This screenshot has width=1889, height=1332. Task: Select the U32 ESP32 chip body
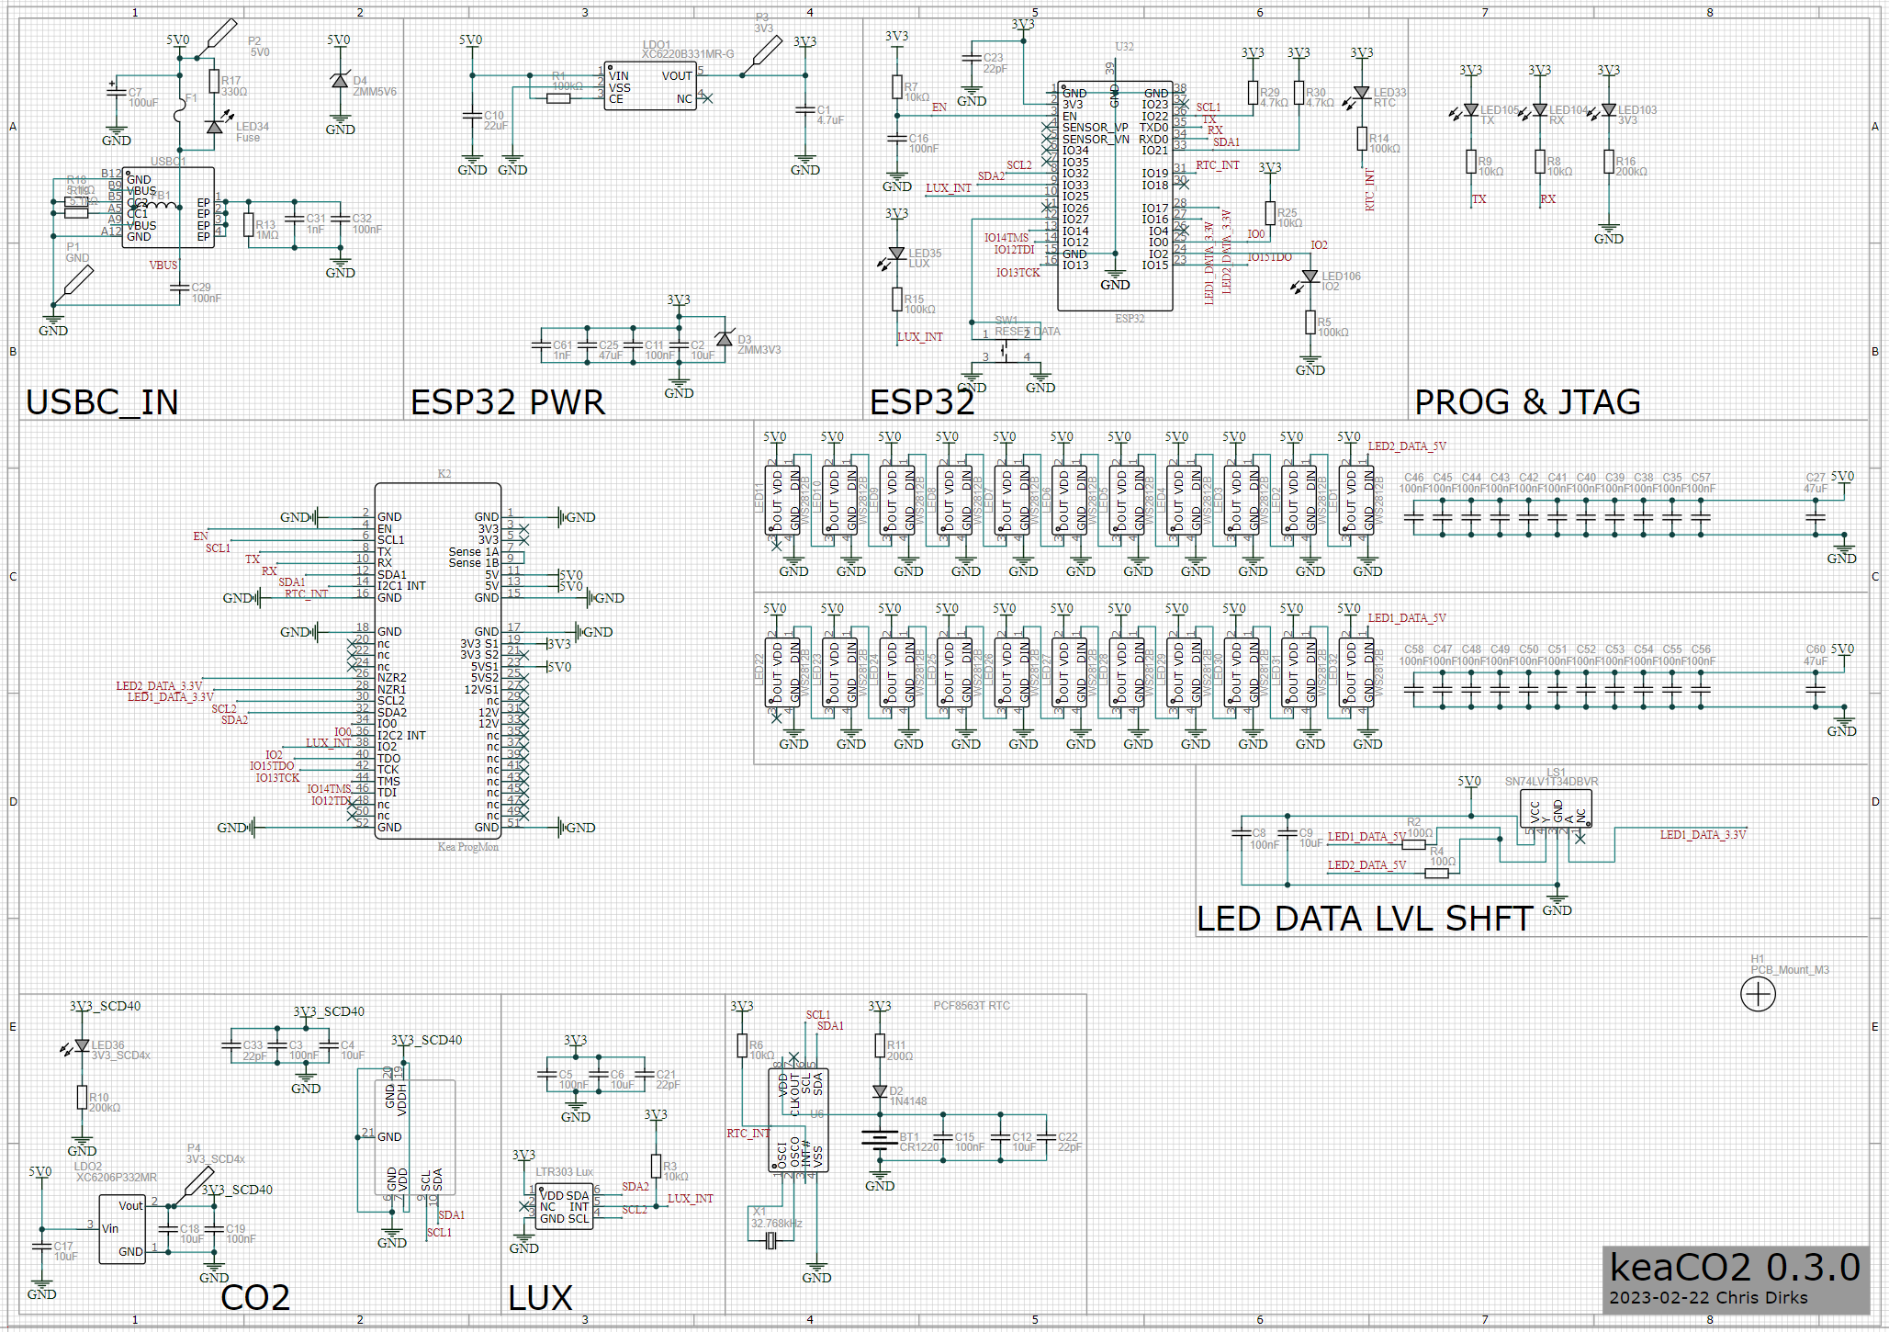coord(1115,197)
